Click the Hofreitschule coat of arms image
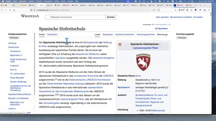The height and width of the screenshot is (121, 216). coord(143,62)
